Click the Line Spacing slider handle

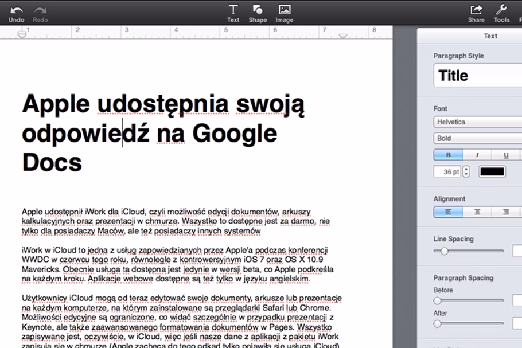443,251
